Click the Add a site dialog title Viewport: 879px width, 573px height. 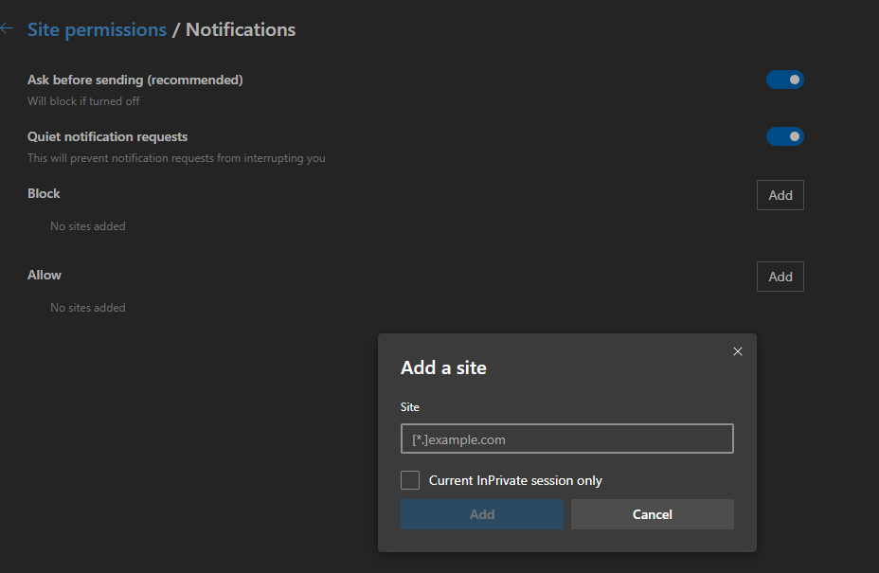pos(443,367)
